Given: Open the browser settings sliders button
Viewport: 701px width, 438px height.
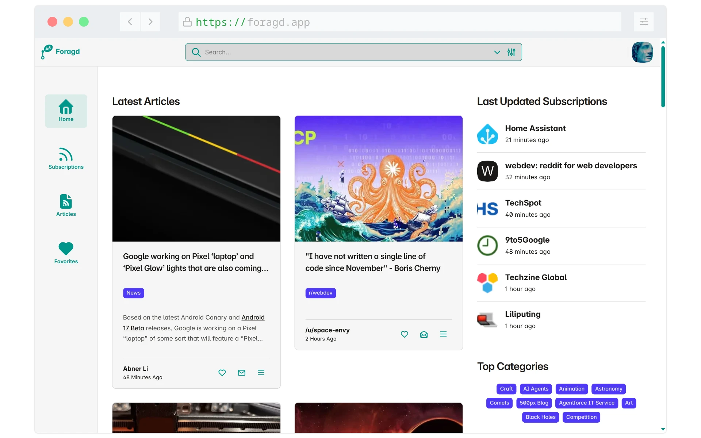Looking at the screenshot, I should pyautogui.click(x=644, y=22).
